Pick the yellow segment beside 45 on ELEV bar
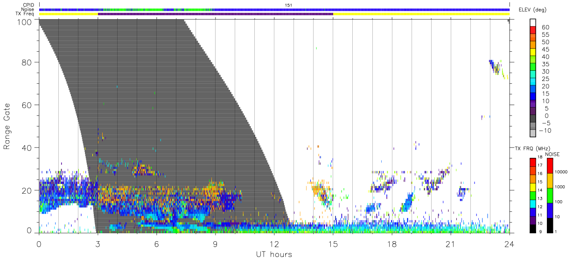The width and height of the screenshot is (573, 264). point(533,52)
